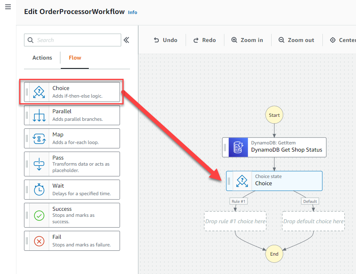Click the Wait clock icon
The height and width of the screenshot is (274, 356).
click(x=39, y=190)
